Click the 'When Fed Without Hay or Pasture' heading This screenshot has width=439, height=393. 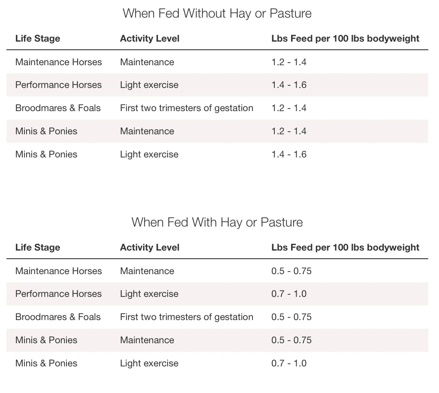coord(217,13)
